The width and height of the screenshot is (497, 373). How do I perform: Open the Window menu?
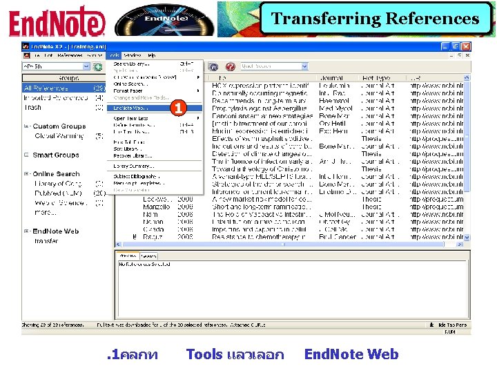132,55
